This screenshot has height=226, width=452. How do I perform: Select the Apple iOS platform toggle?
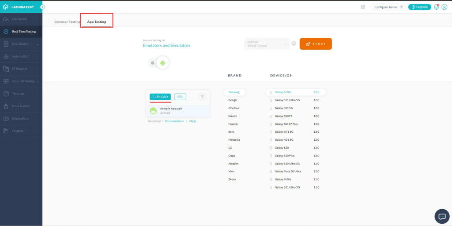tap(153, 62)
